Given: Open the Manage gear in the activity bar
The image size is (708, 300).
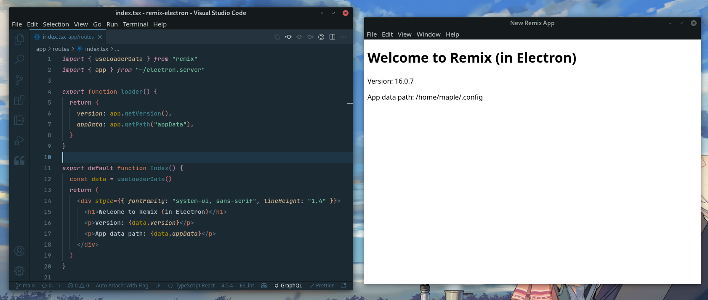Looking at the screenshot, I should pyautogui.click(x=19, y=271).
